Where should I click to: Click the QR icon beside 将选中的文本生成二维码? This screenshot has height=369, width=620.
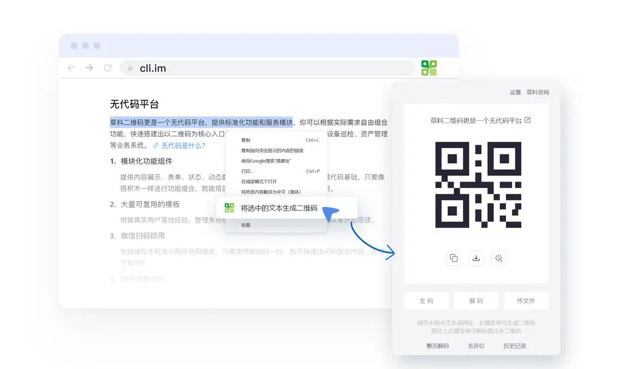pos(229,207)
